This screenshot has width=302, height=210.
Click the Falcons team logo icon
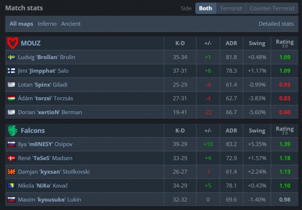12,130
